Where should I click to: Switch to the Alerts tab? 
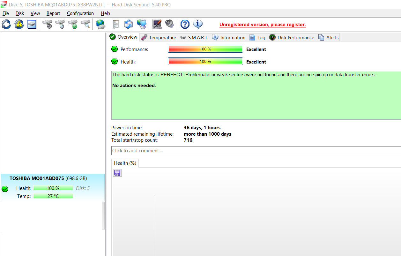[x=328, y=37]
